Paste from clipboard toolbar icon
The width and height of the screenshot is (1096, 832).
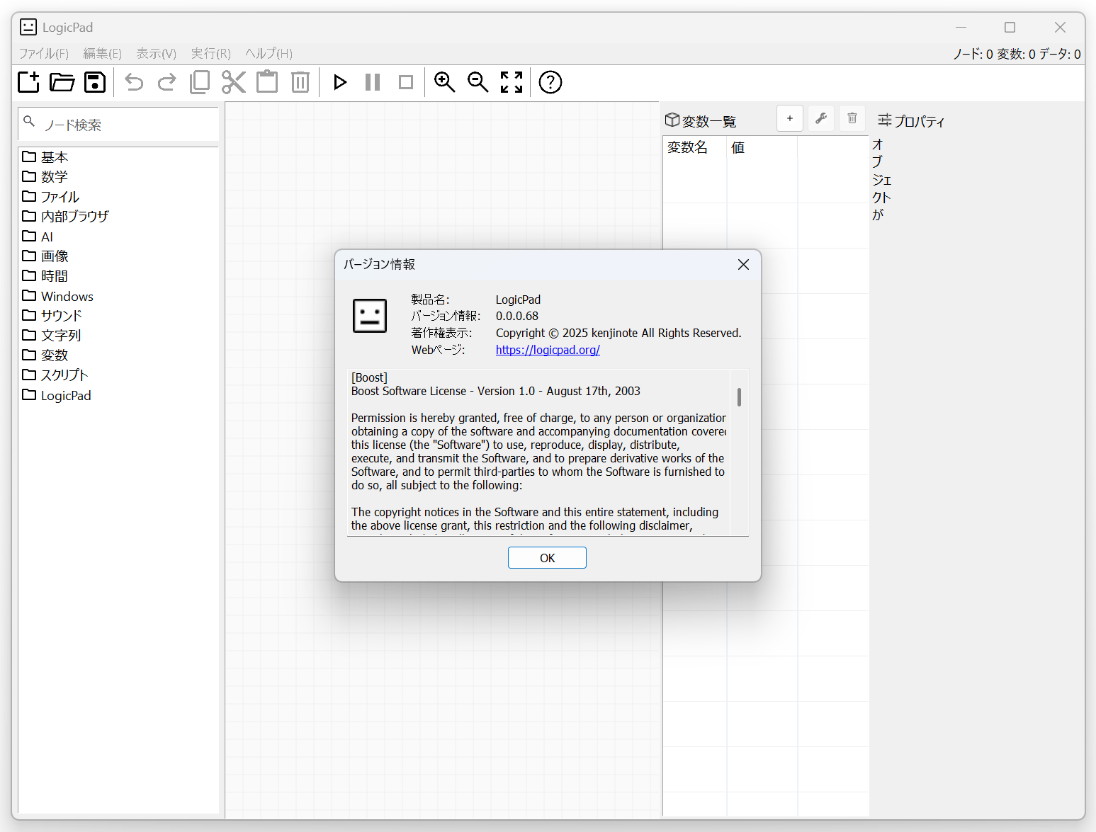(267, 82)
